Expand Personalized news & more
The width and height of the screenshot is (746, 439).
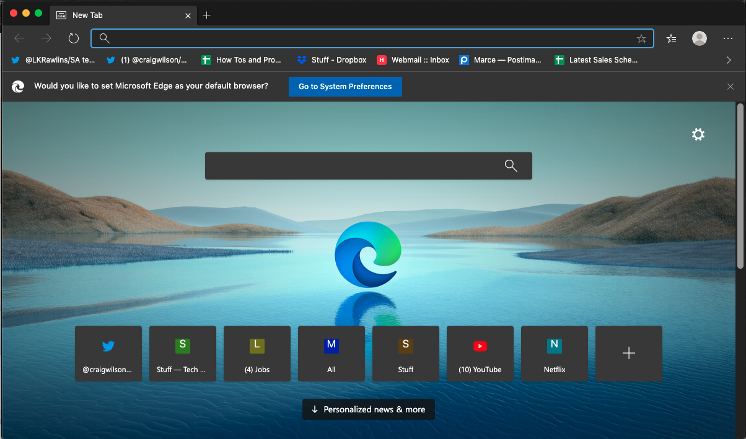click(x=368, y=409)
